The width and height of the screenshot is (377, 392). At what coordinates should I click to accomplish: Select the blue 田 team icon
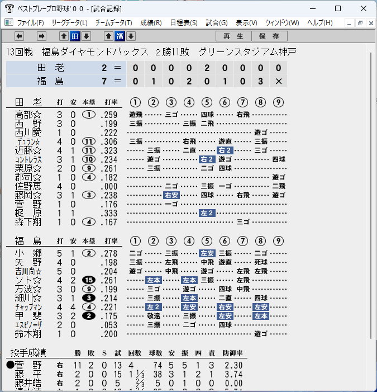coord(75,36)
